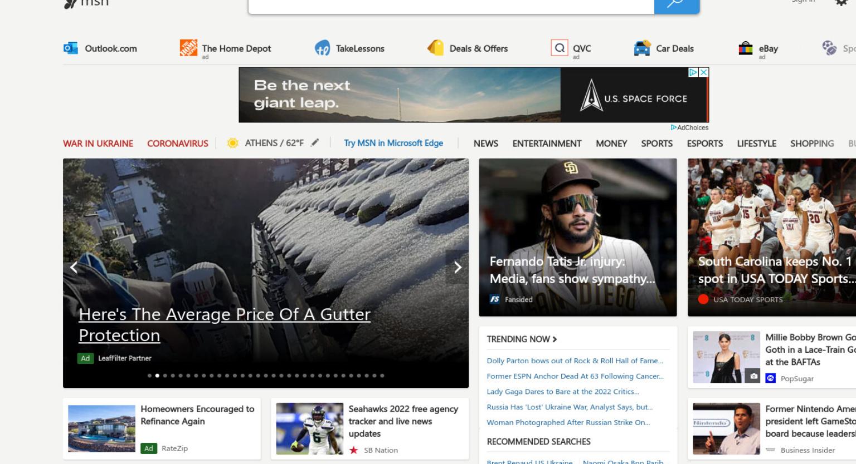Open the WAR IN UKRAINE section

point(98,144)
